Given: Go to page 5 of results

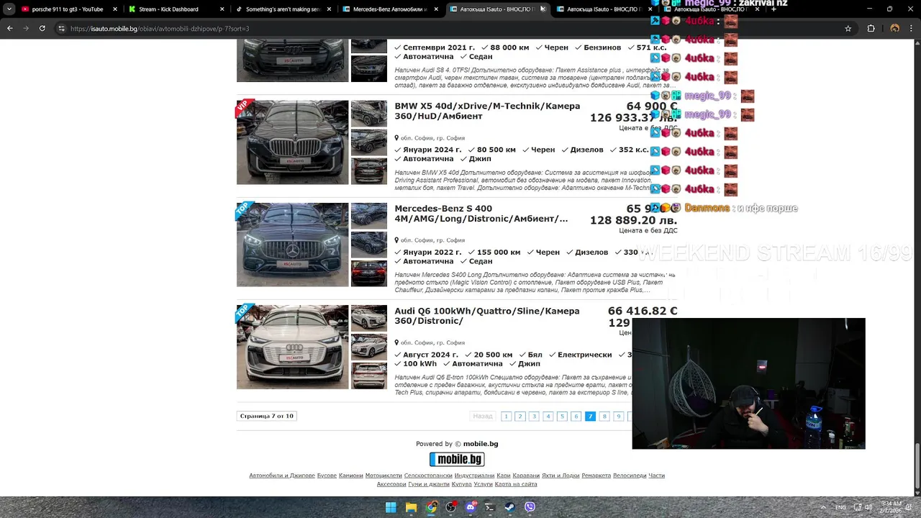Looking at the screenshot, I should 562,416.
